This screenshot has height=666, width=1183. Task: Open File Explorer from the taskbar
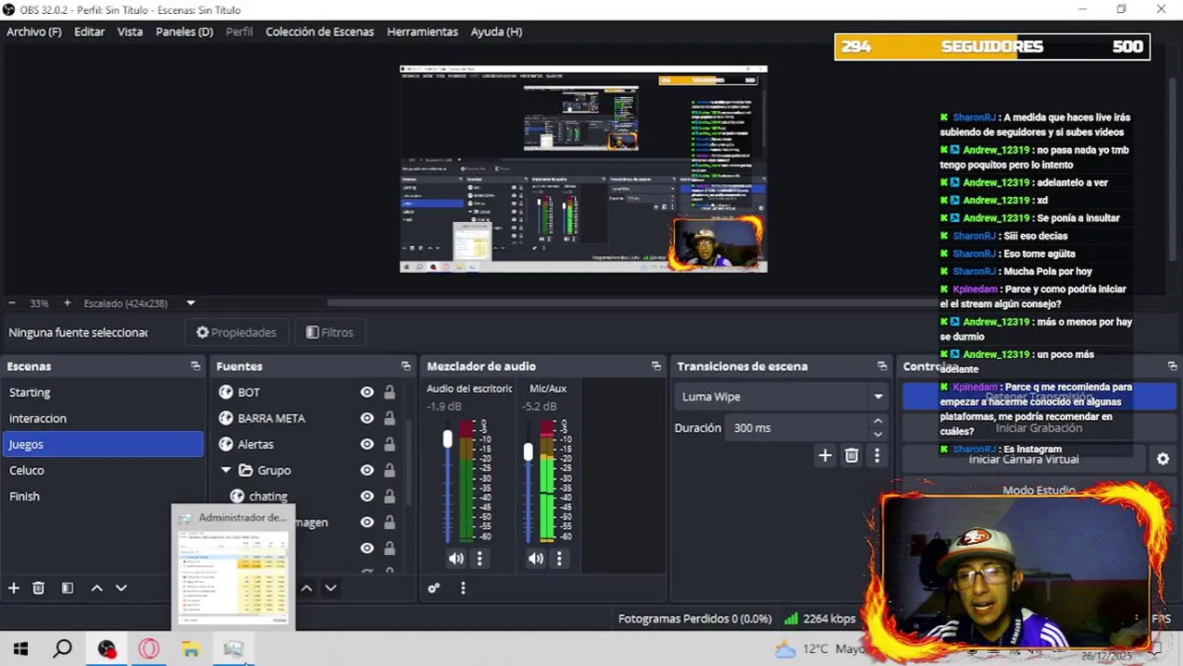click(x=191, y=649)
